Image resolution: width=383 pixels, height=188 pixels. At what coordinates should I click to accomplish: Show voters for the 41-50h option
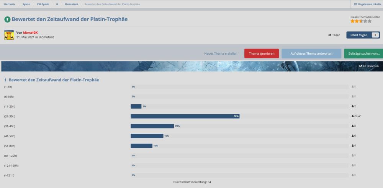coord(354,136)
